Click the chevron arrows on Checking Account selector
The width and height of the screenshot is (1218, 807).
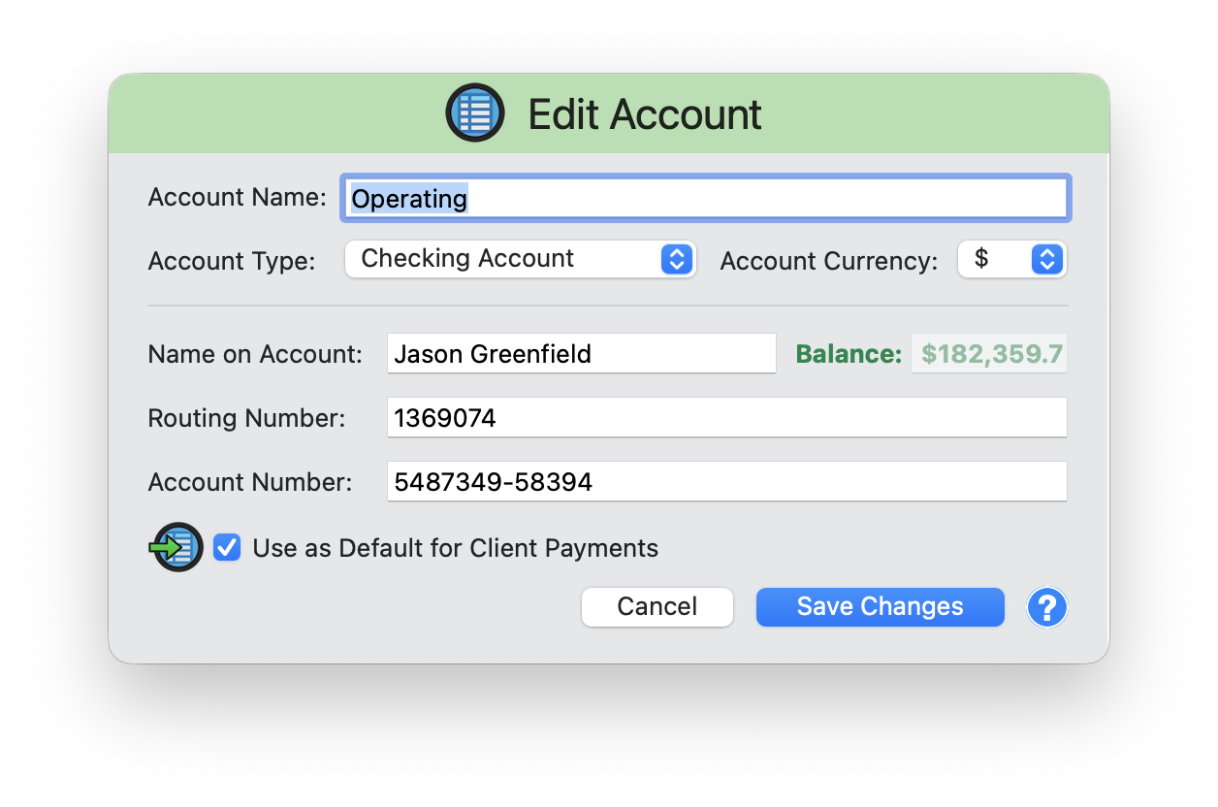coord(676,259)
